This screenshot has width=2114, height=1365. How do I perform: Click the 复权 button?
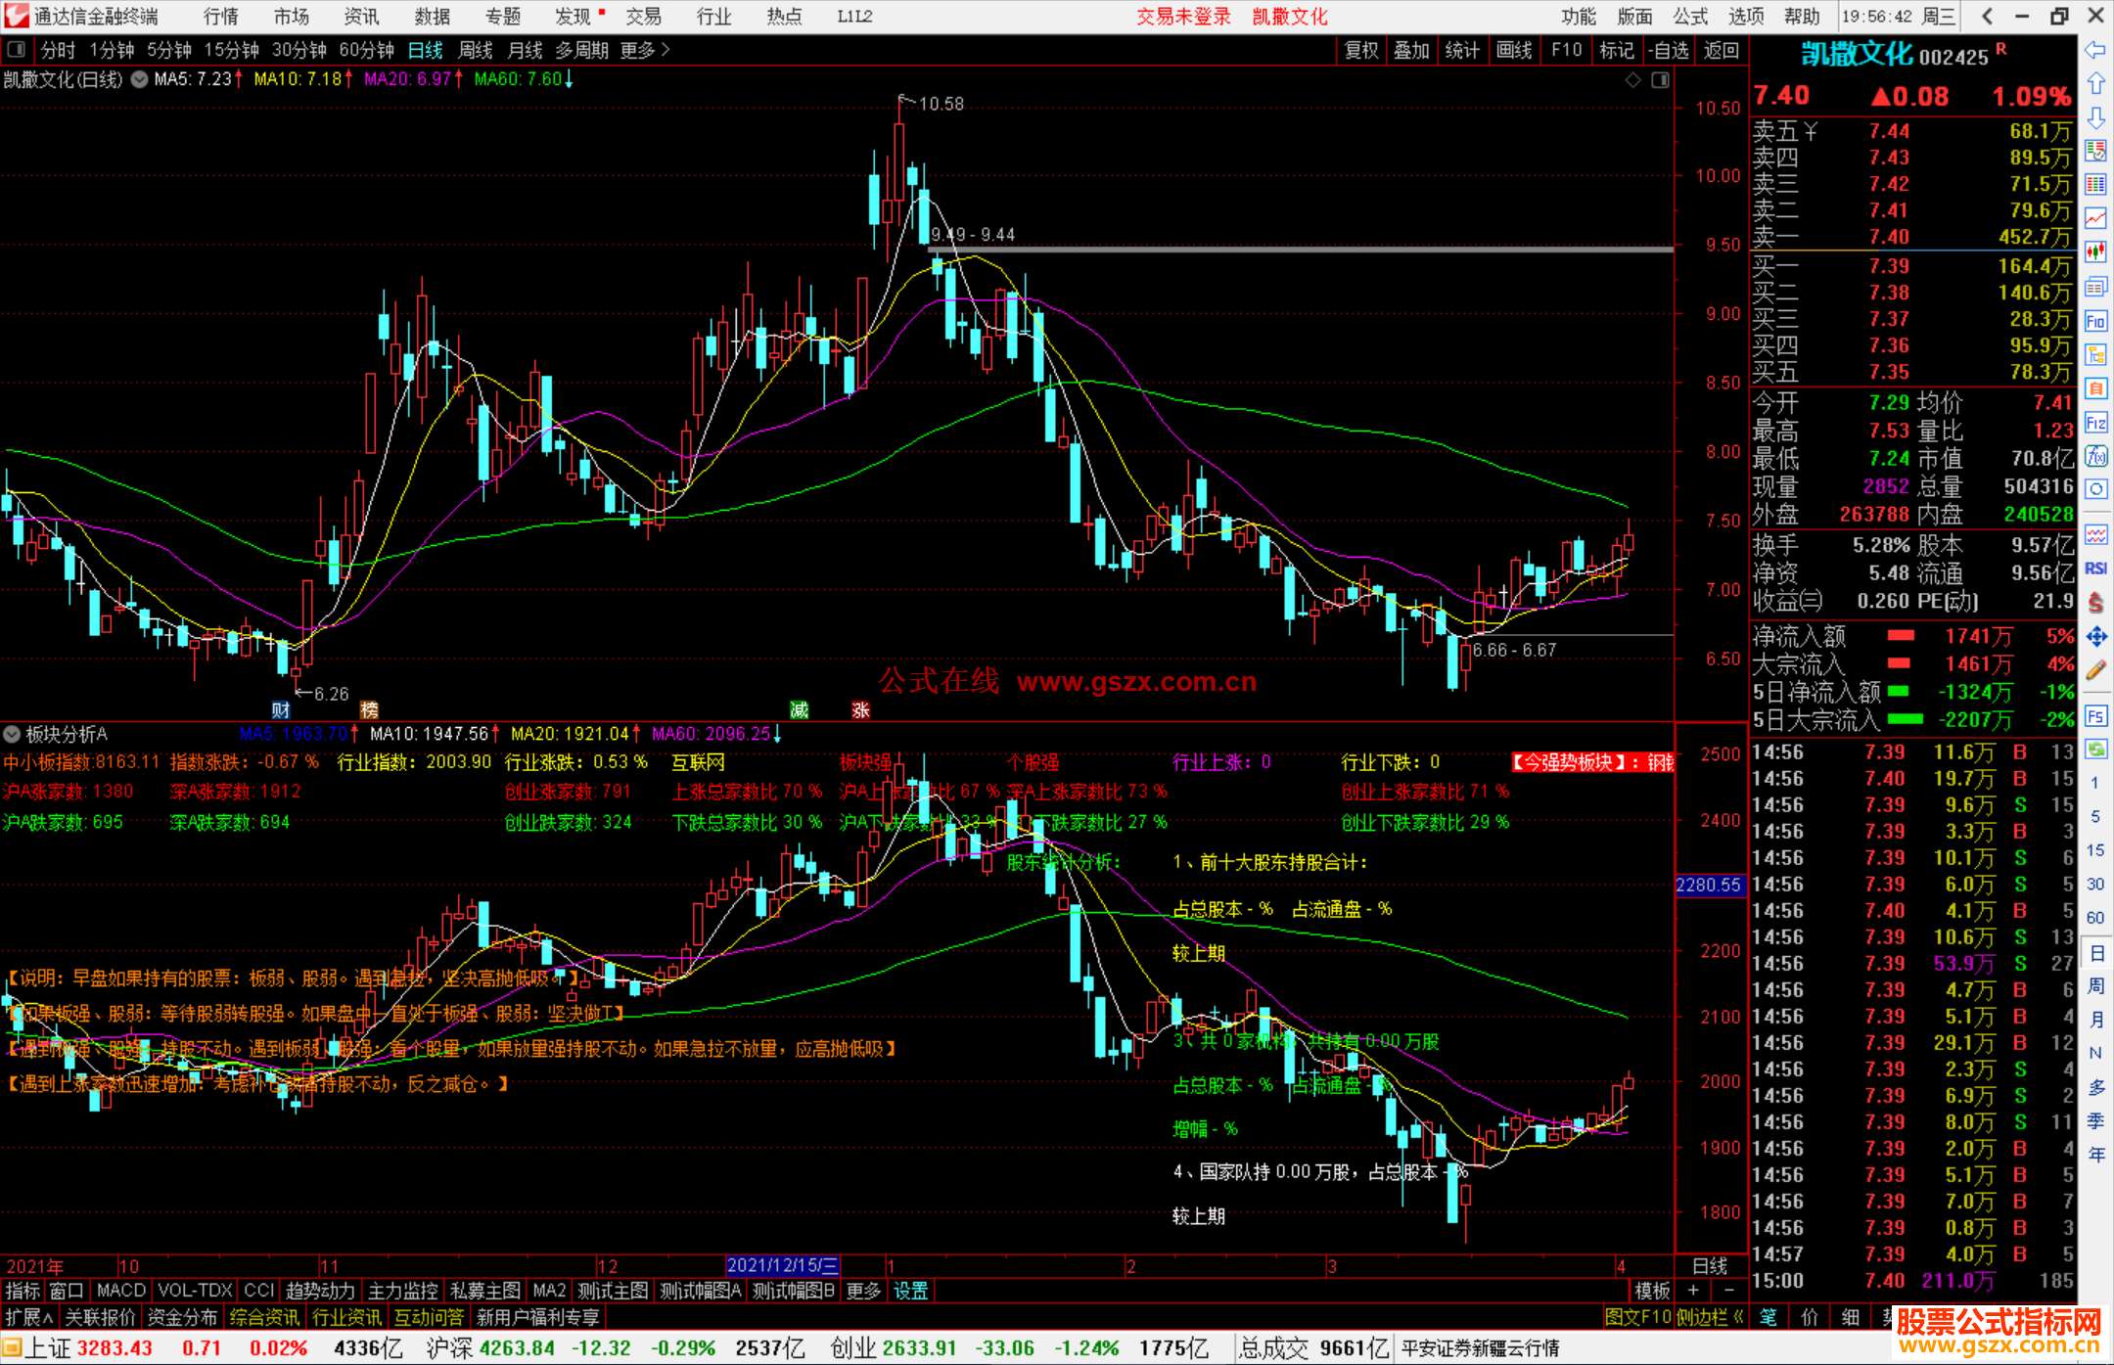point(1361,50)
